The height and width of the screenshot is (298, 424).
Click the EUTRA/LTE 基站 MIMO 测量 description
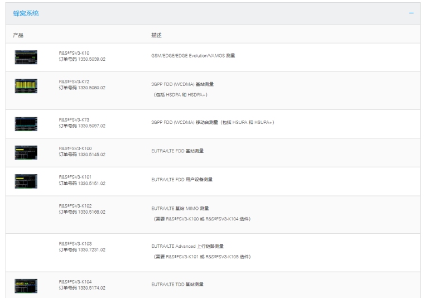[x=180, y=208]
